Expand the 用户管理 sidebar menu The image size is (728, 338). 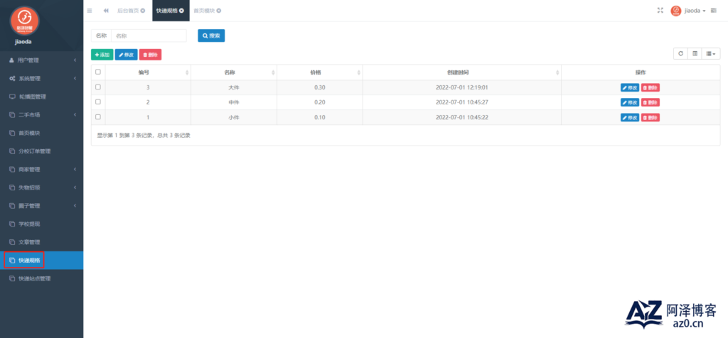click(x=41, y=60)
